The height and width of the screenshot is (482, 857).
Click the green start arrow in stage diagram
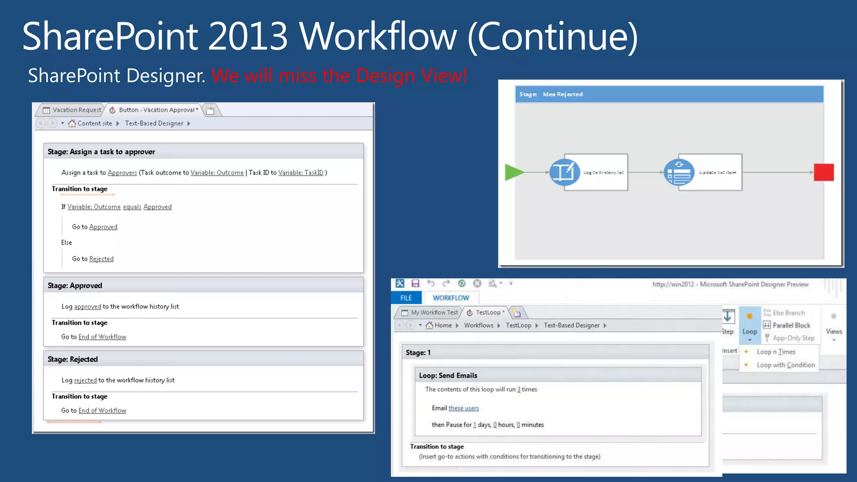513,172
